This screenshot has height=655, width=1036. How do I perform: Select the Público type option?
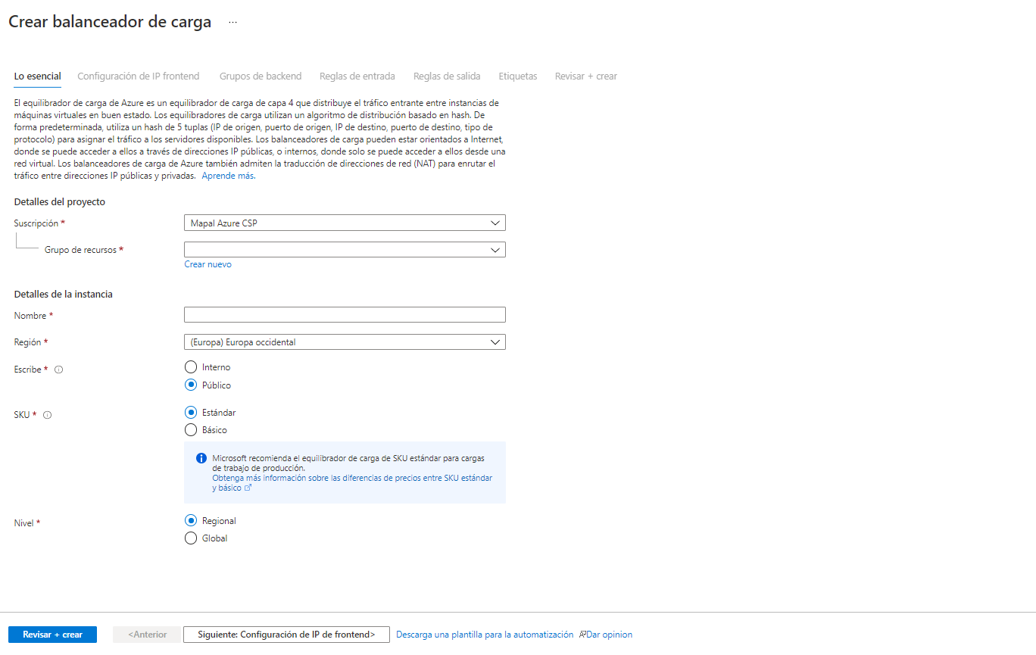point(191,385)
